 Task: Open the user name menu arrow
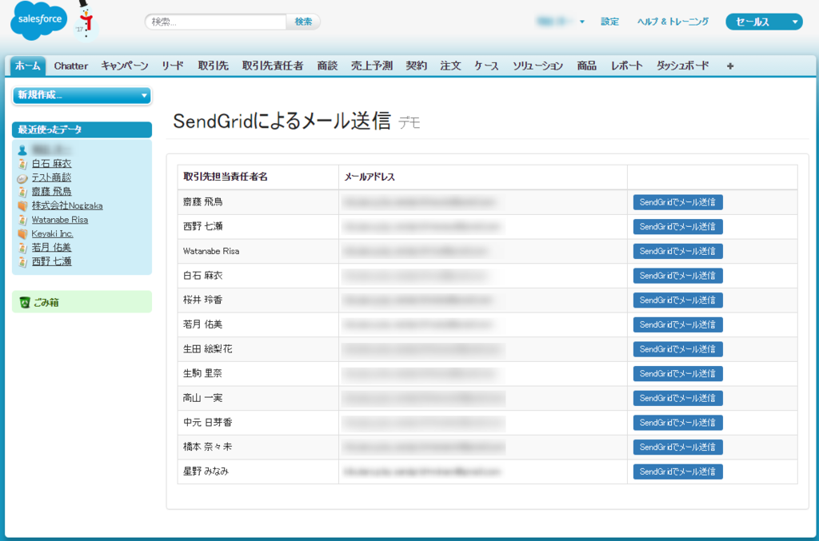tap(582, 22)
